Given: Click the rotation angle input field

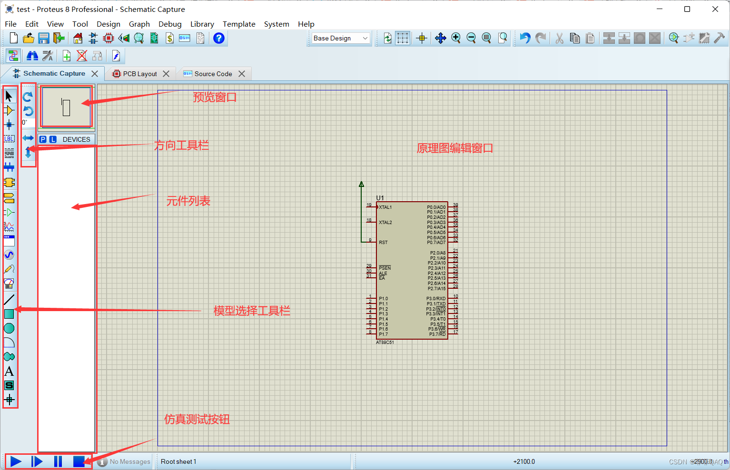Looking at the screenshot, I should coord(28,123).
